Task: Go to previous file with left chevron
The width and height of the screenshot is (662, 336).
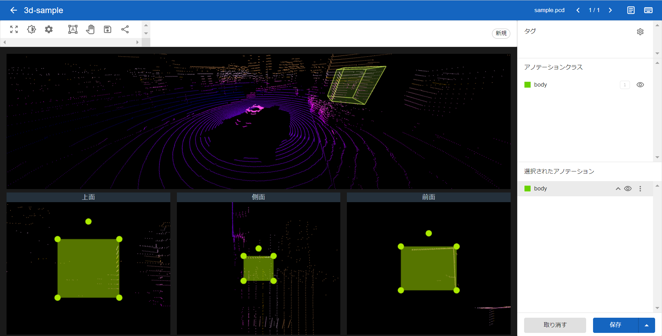Action: click(578, 10)
